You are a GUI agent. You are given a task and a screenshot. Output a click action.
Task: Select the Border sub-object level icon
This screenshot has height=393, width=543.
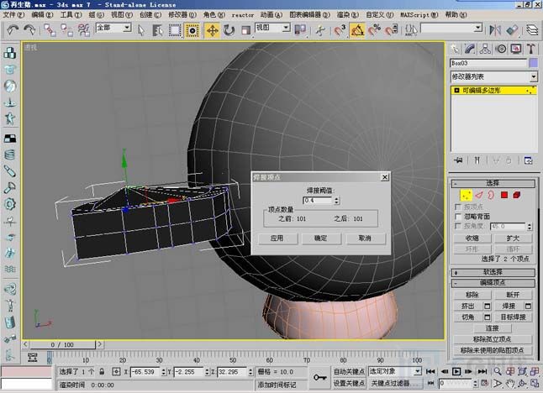(x=491, y=195)
